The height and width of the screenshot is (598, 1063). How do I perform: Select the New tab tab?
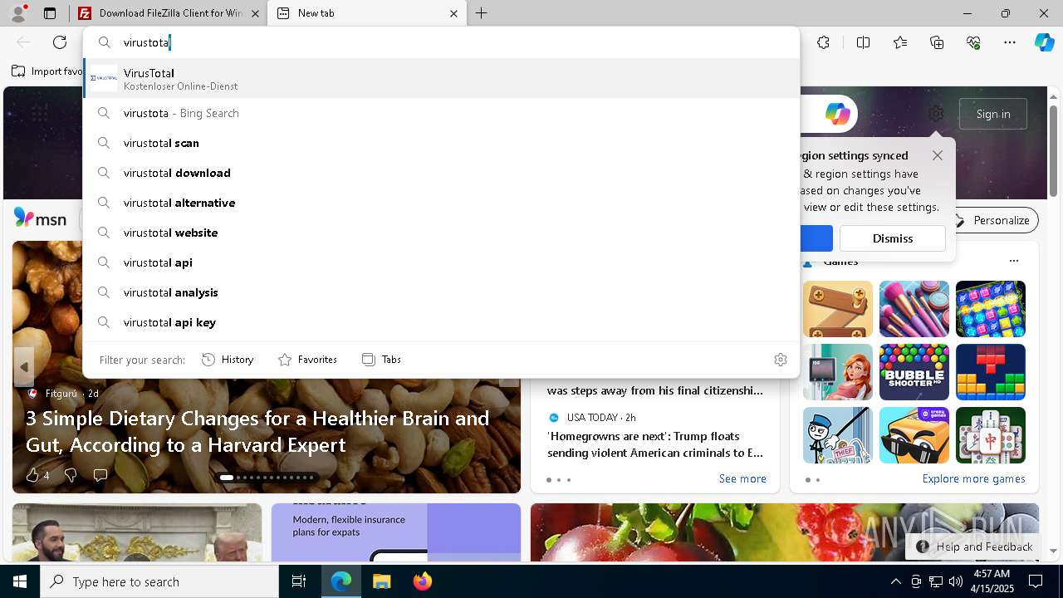coord(365,13)
